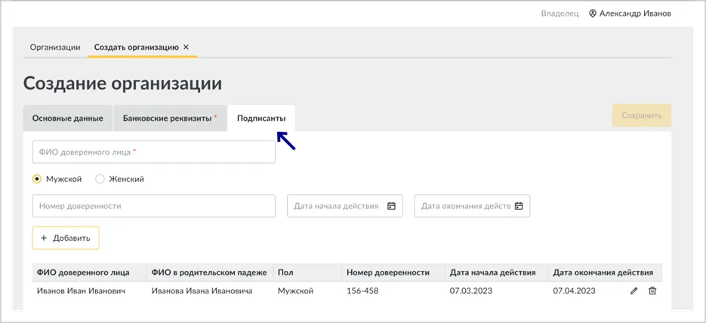
Task: Focus the Номер доверенности input field
Action: point(154,206)
